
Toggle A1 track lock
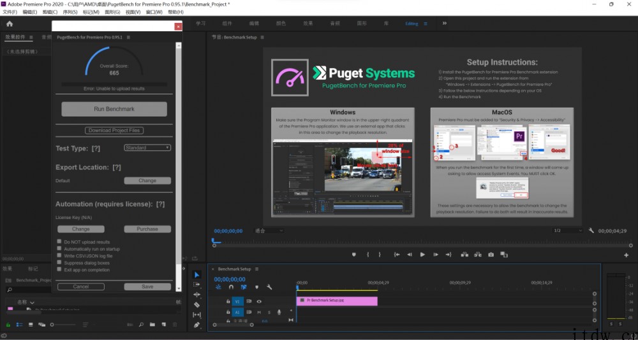click(228, 312)
